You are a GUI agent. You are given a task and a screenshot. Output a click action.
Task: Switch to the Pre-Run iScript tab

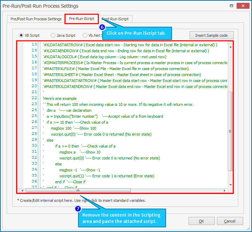(x=81, y=19)
